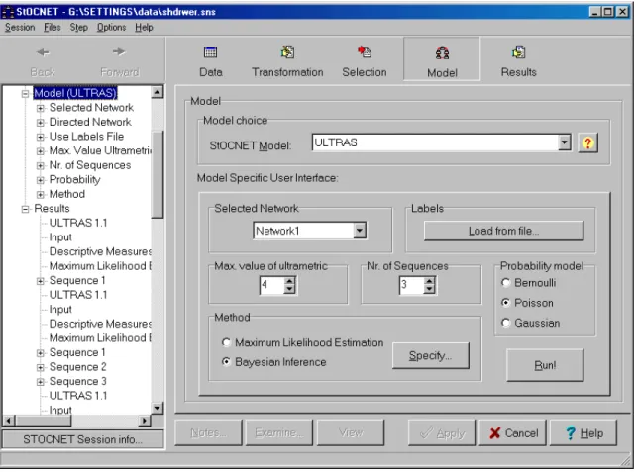Decrease Nr. of Sequences spinner
Image resolution: width=636 pixels, height=472 pixels.
(x=429, y=289)
